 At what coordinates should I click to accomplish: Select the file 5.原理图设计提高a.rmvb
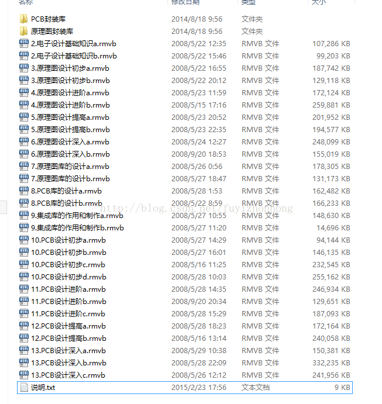[x=185, y=118]
